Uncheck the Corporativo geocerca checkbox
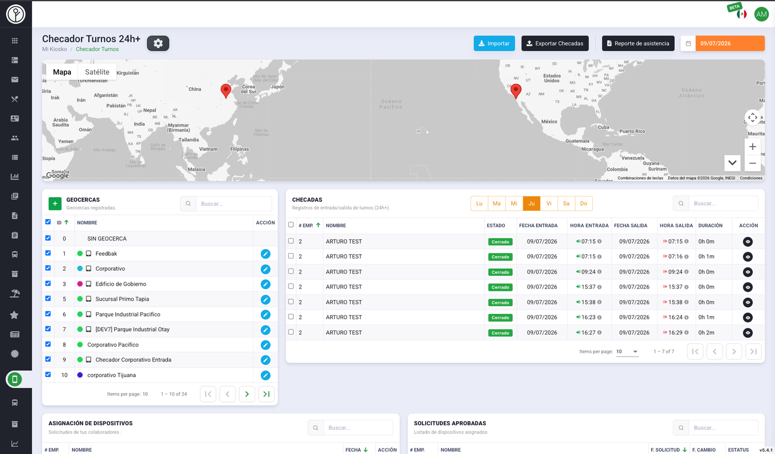The image size is (775, 454). pos(48,268)
